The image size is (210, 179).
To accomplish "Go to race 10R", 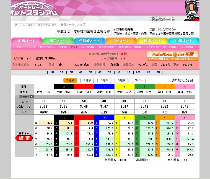I will (138, 72).
